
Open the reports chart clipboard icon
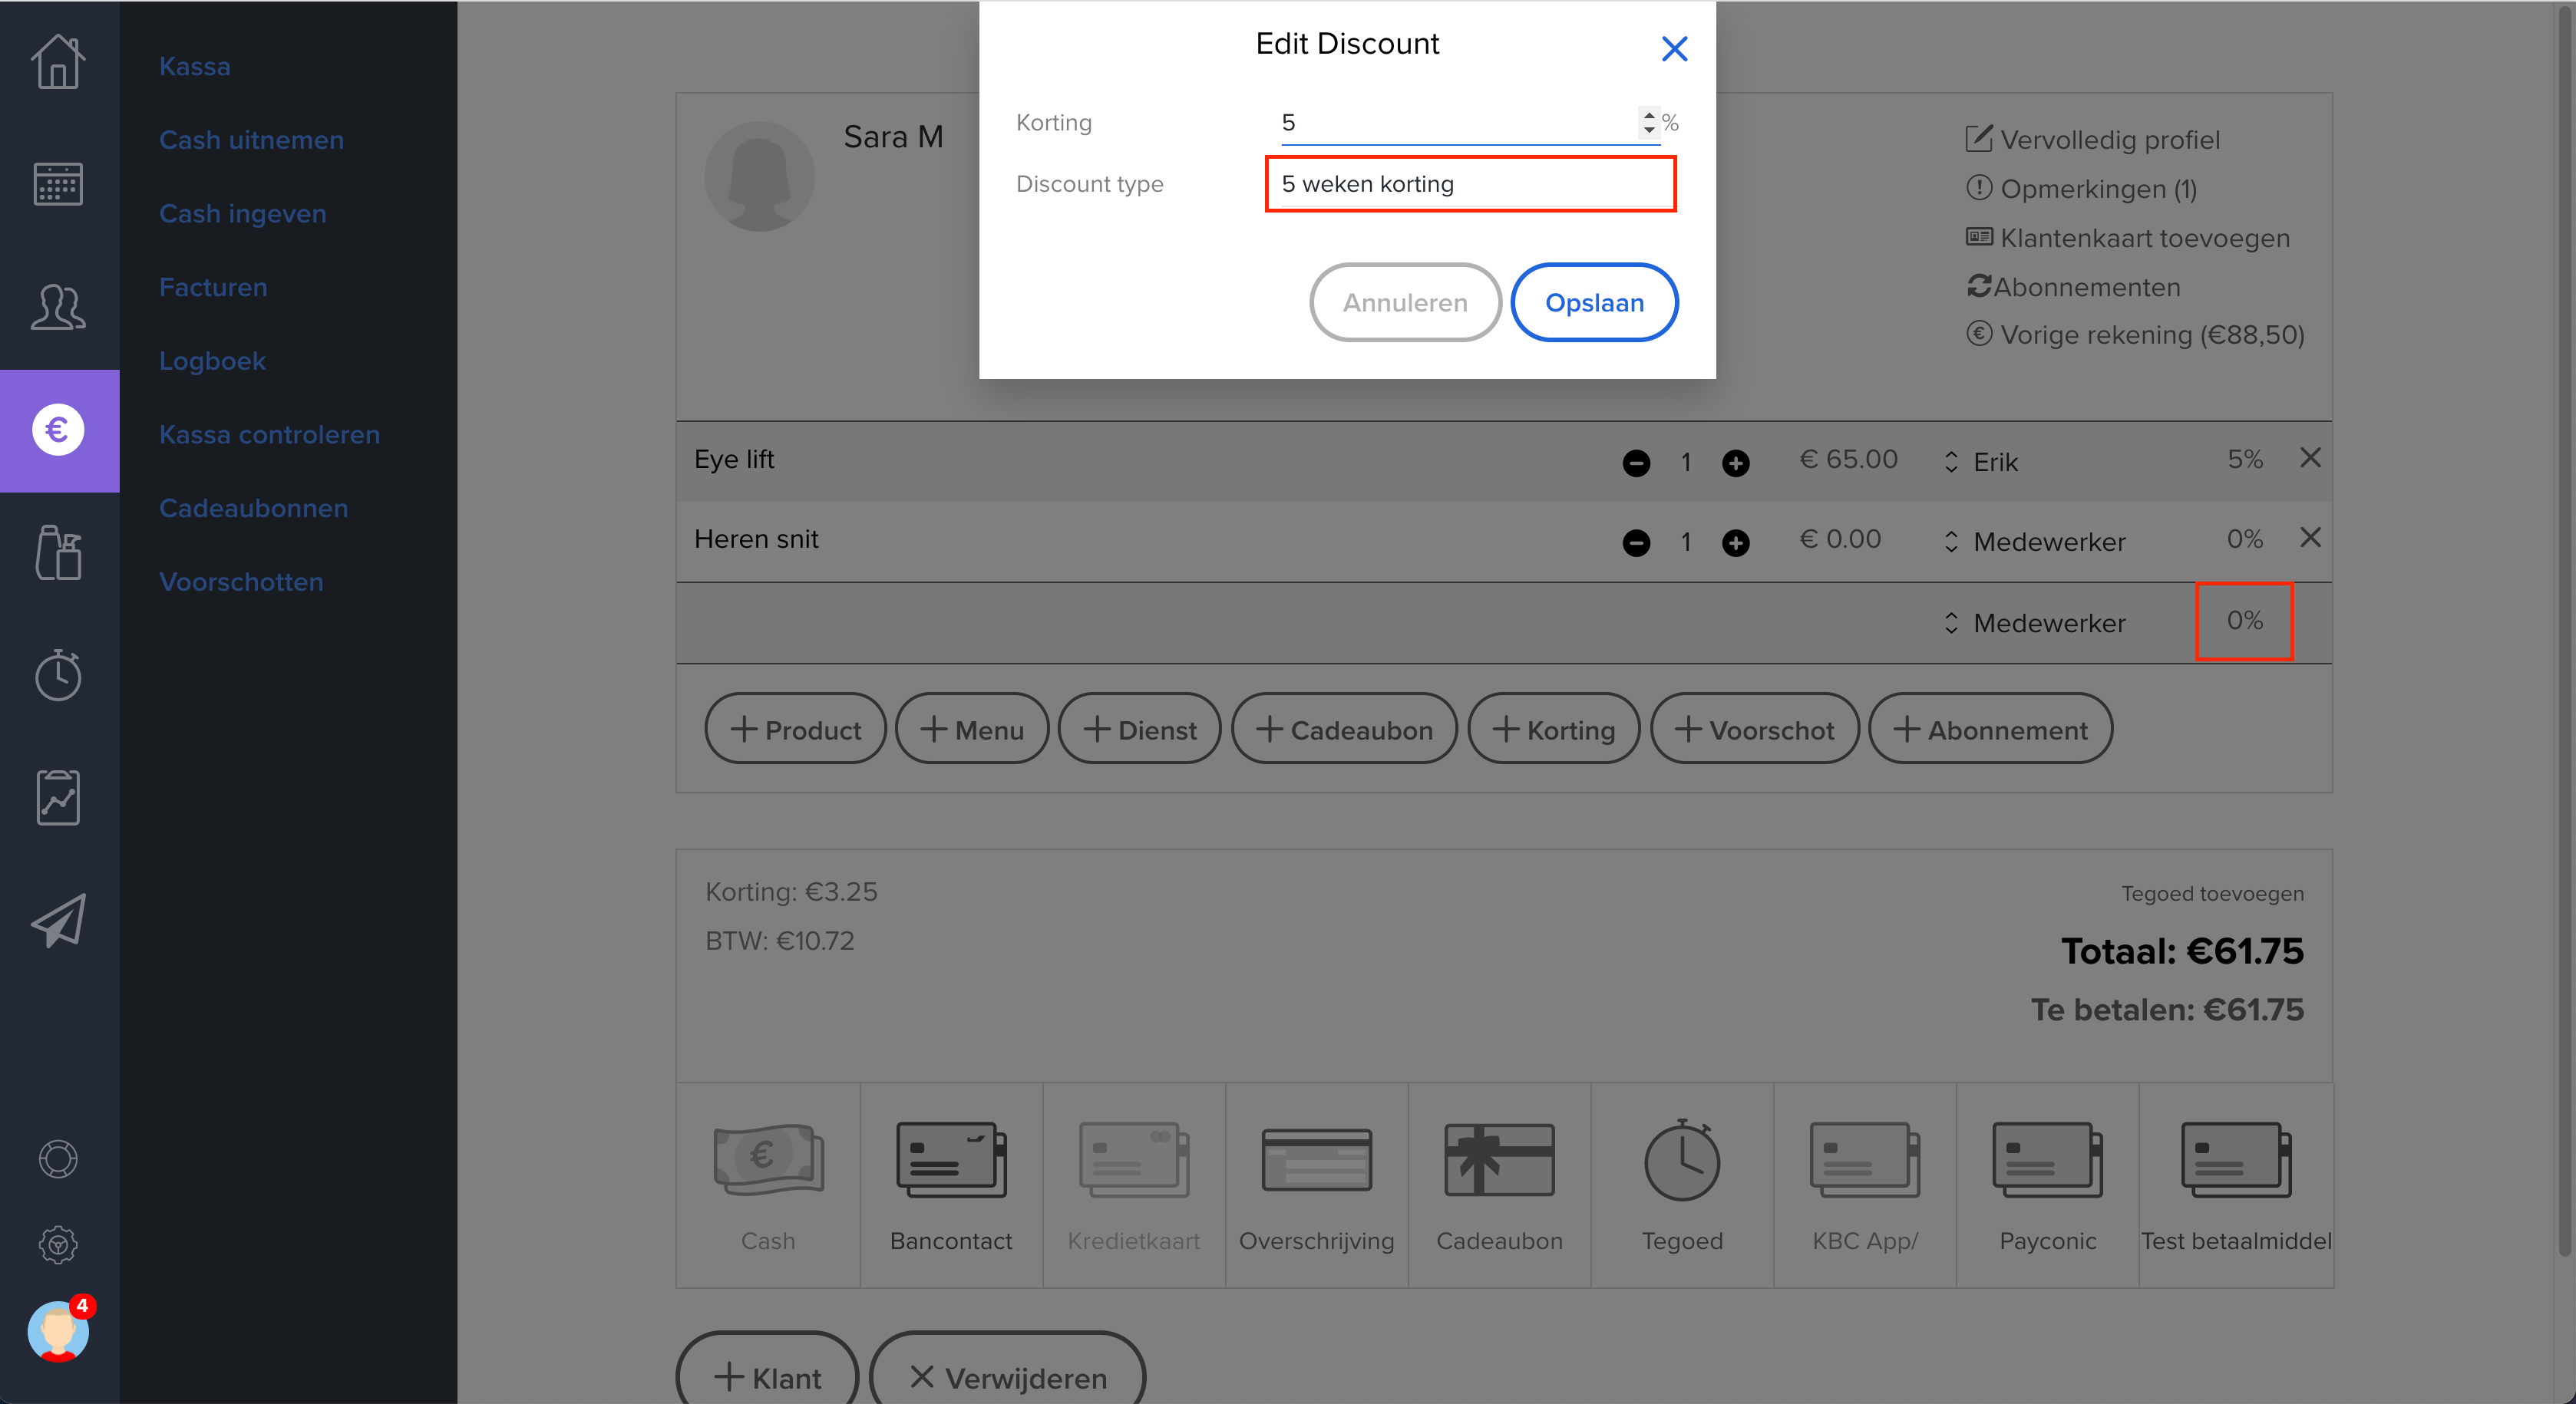click(x=58, y=797)
